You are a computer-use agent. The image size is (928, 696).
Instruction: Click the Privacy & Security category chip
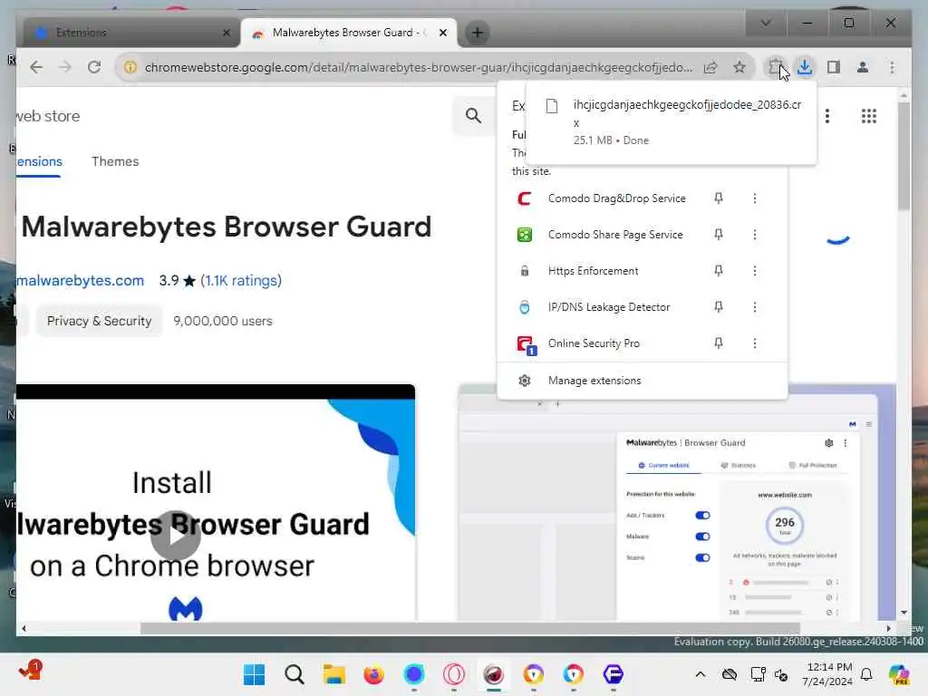click(x=99, y=321)
